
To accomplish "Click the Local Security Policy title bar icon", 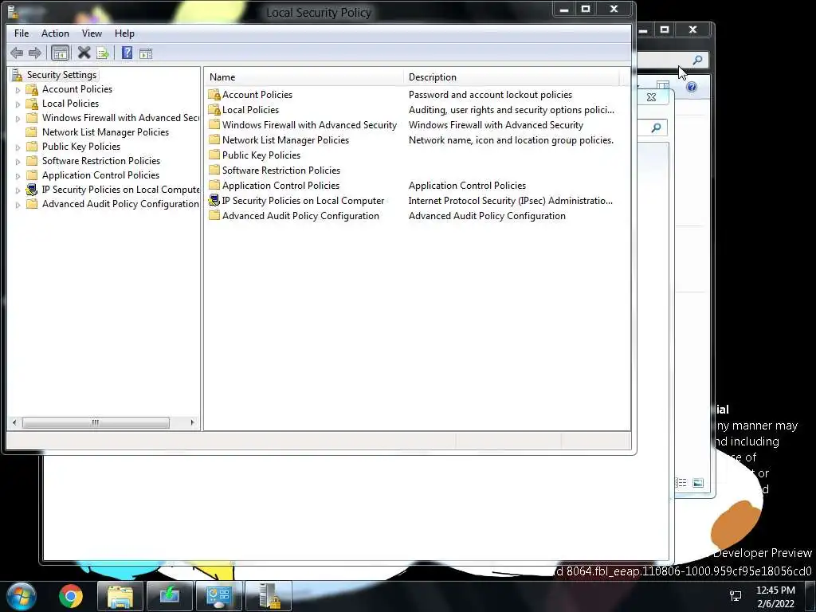I will tap(14, 12).
